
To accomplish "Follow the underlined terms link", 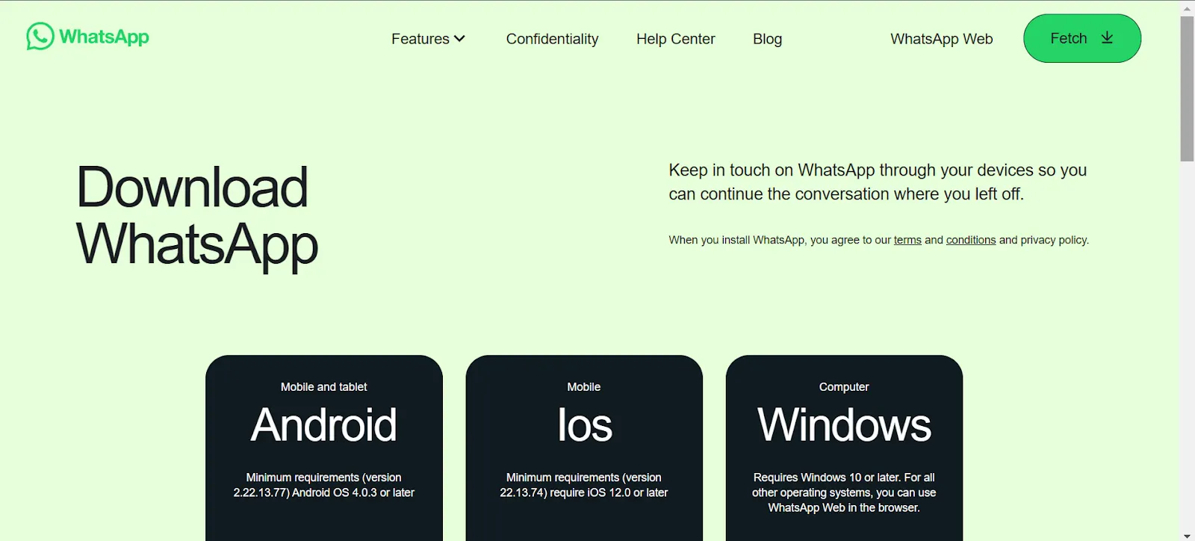I will tap(907, 240).
